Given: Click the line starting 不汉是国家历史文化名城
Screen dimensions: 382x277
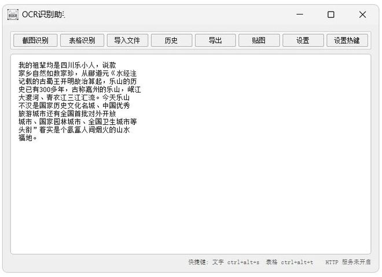Looking at the screenshot, I should (x=74, y=106).
